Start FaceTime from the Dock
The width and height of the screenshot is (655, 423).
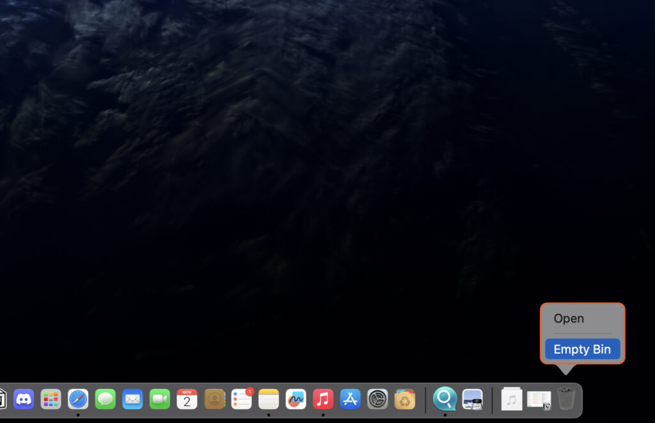tap(160, 399)
